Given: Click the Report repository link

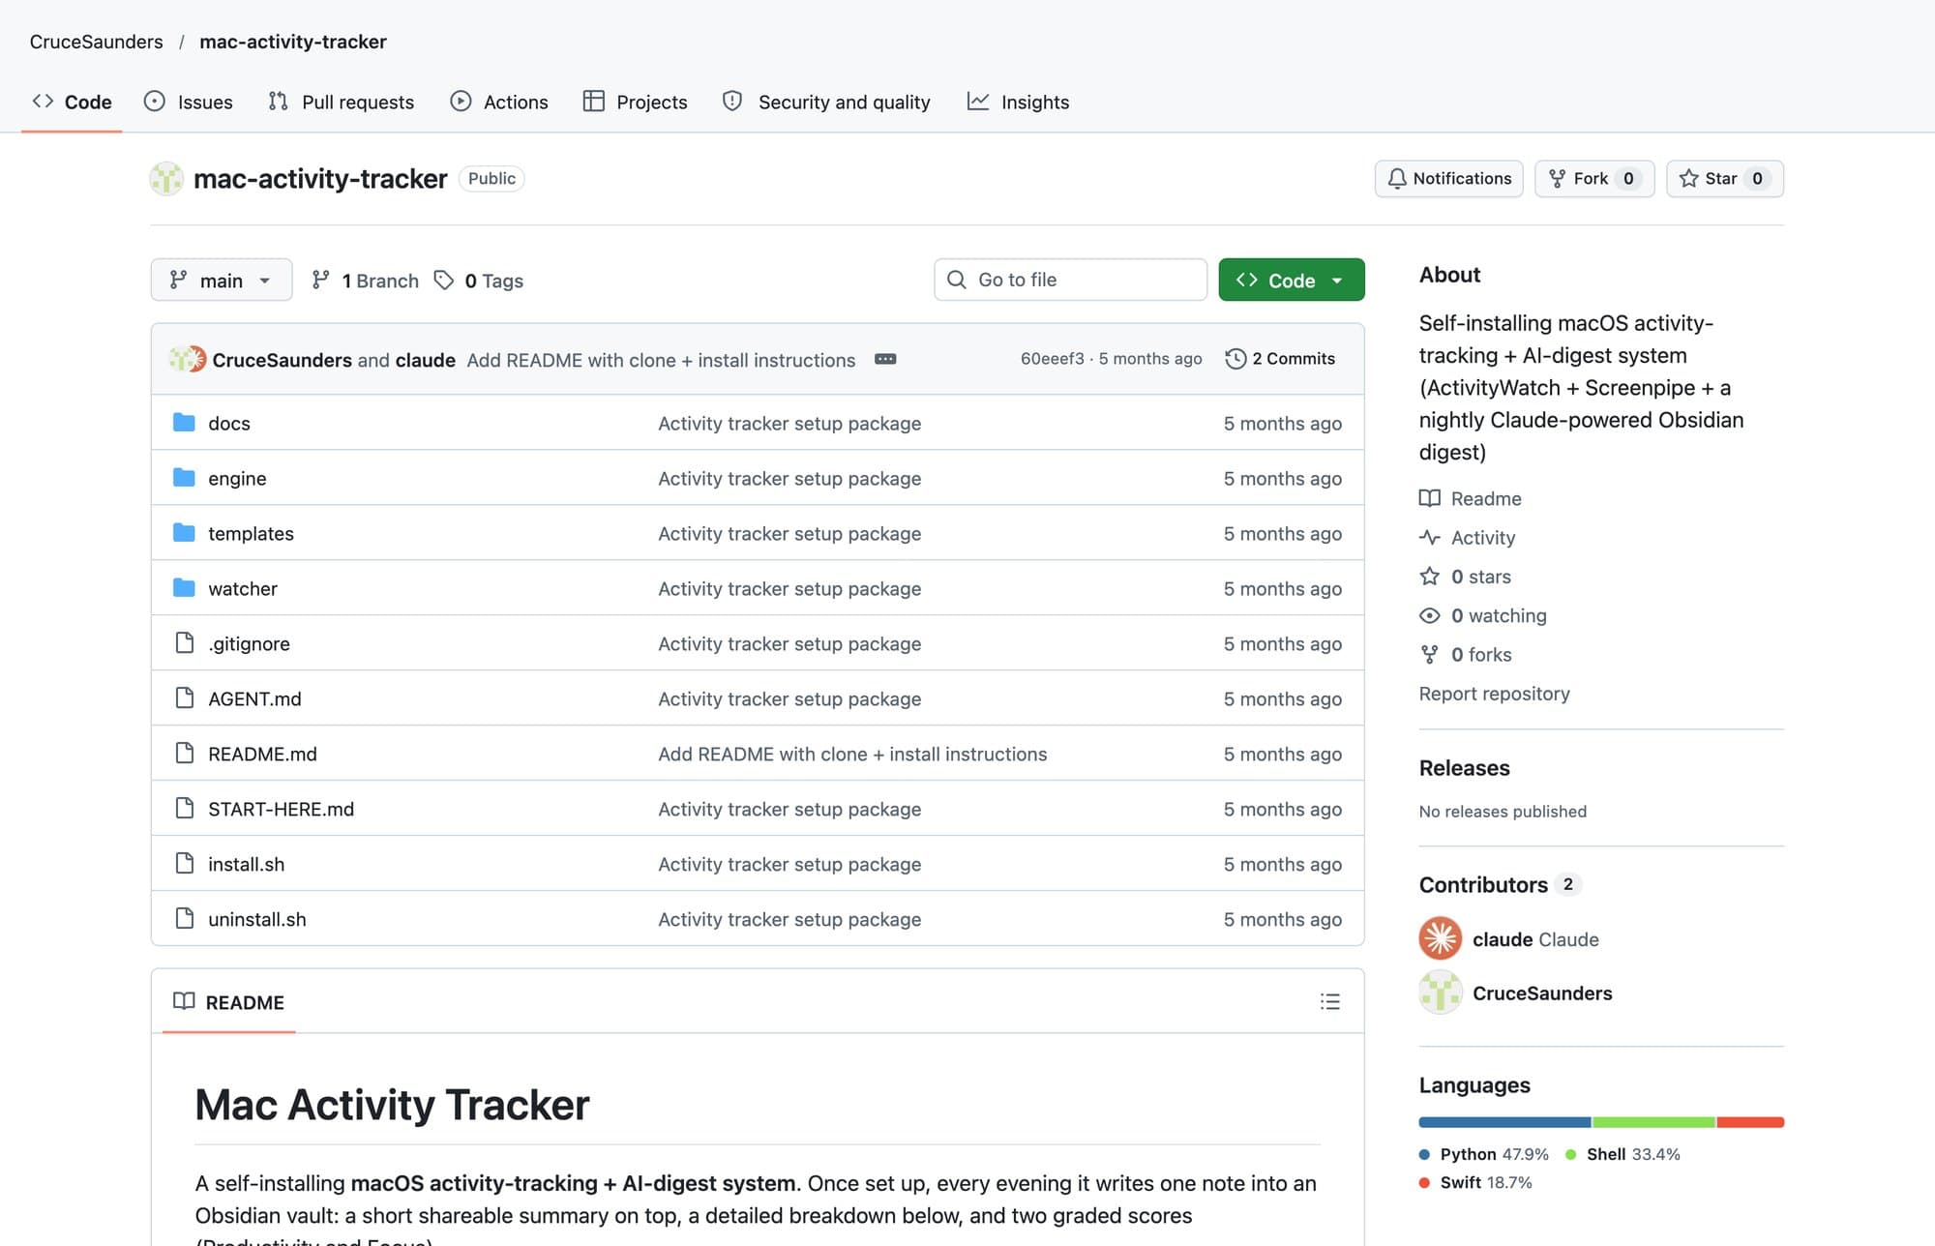Looking at the screenshot, I should coord(1494,694).
